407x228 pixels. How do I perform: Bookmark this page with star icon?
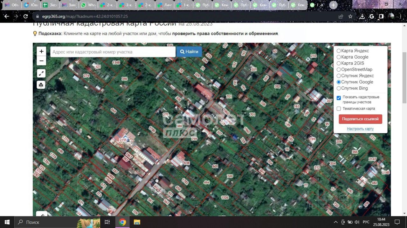(350, 16)
